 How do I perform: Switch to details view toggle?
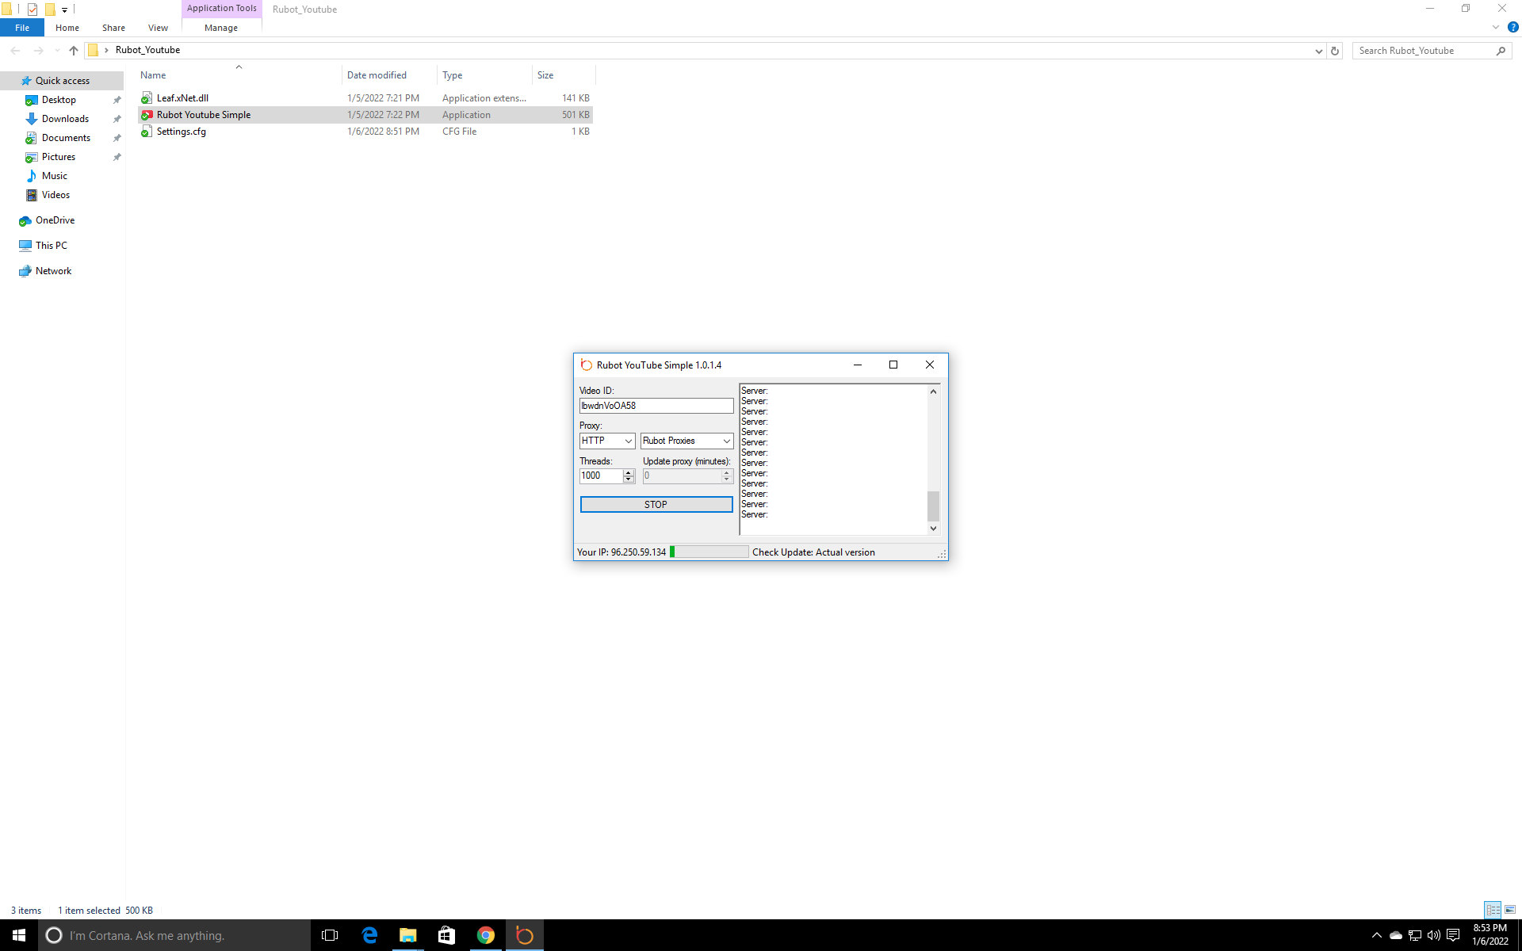1493,910
